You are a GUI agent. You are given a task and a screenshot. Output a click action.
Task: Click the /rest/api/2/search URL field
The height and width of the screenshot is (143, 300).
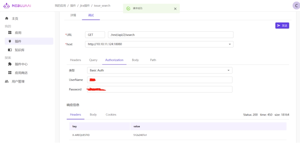(x=171, y=35)
